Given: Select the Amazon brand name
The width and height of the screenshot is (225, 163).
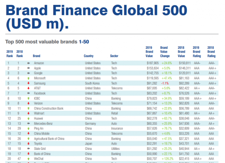Looking at the screenshot, I should (x=39, y=63).
